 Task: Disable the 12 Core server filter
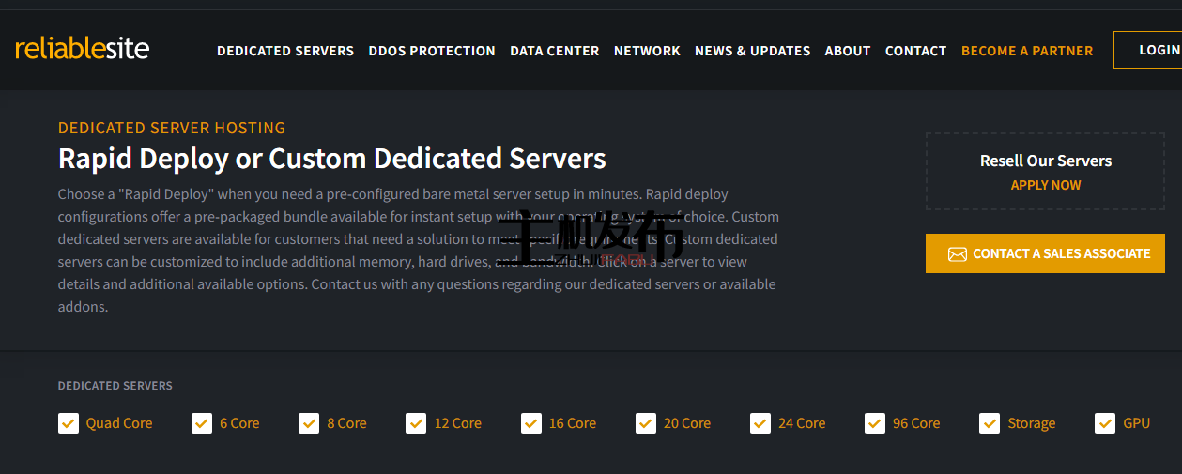pyautogui.click(x=416, y=423)
